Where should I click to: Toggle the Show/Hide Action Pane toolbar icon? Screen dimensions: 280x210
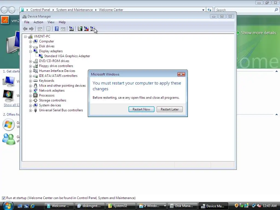[x=63, y=29]
